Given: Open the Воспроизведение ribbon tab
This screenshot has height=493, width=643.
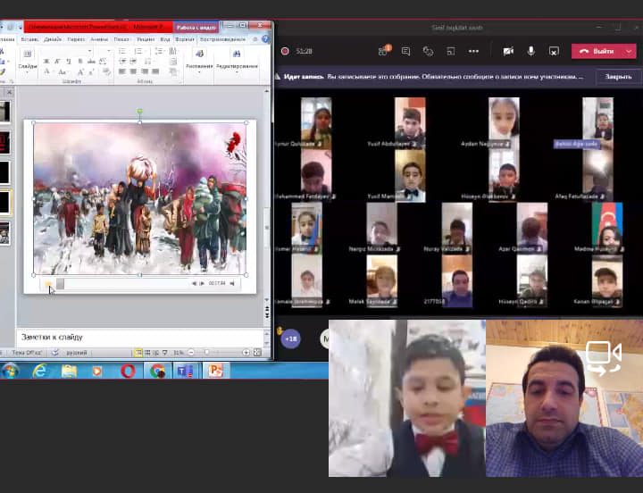Looking at the screenshot, I should [222, 39].
